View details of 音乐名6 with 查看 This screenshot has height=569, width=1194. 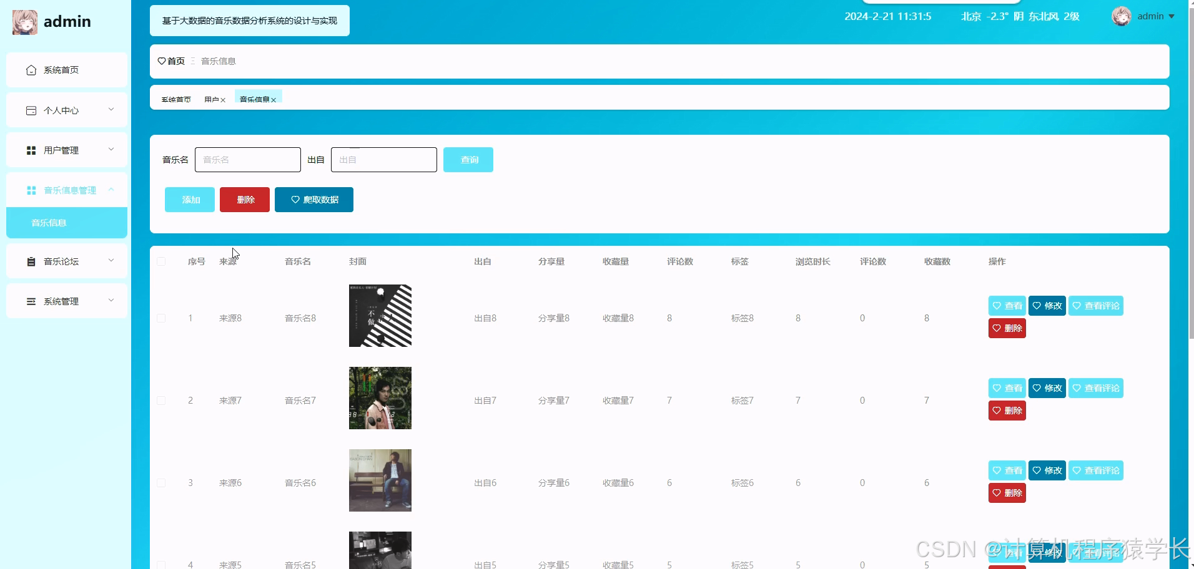(x=1007, y=470)
